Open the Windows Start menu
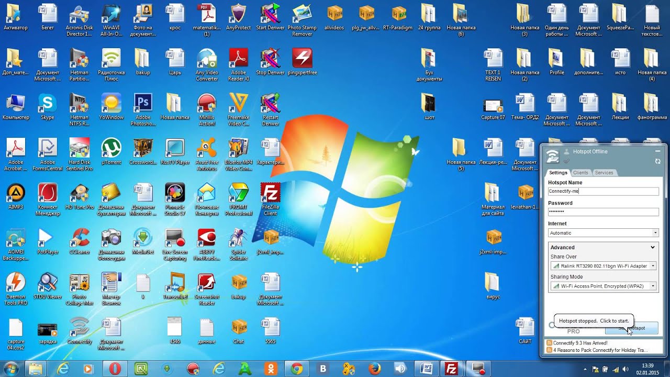The width and height of the screenshot is (670, 377). click(x=10, y=369)
